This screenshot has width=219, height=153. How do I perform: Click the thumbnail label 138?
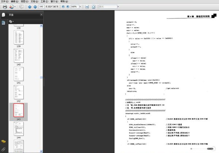click(19, 28)
